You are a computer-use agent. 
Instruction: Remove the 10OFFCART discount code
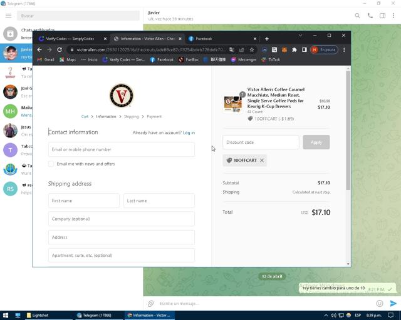pyautogui.click(x=262, y=161)
